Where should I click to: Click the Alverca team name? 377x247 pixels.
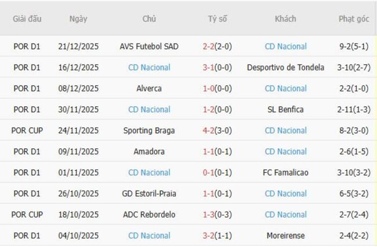coord(149,88)
